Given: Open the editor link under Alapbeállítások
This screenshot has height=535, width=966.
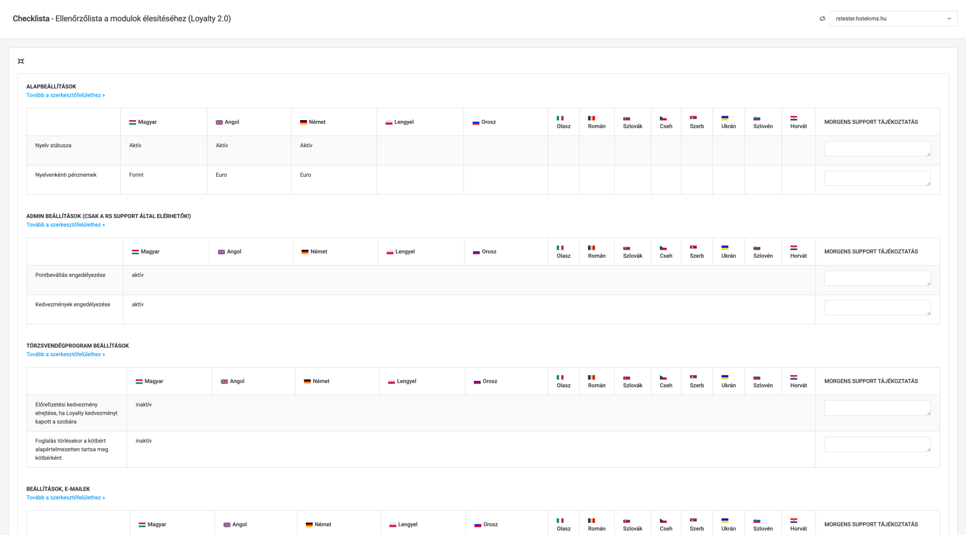Looking at the screenshot, I should pyautogui.click(x=66, y=95).
